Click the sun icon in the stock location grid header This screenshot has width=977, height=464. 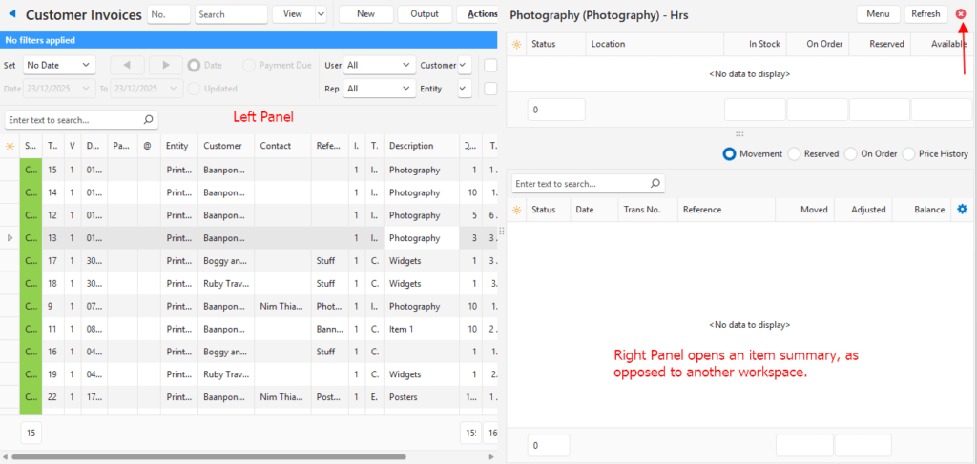[516, 44]
